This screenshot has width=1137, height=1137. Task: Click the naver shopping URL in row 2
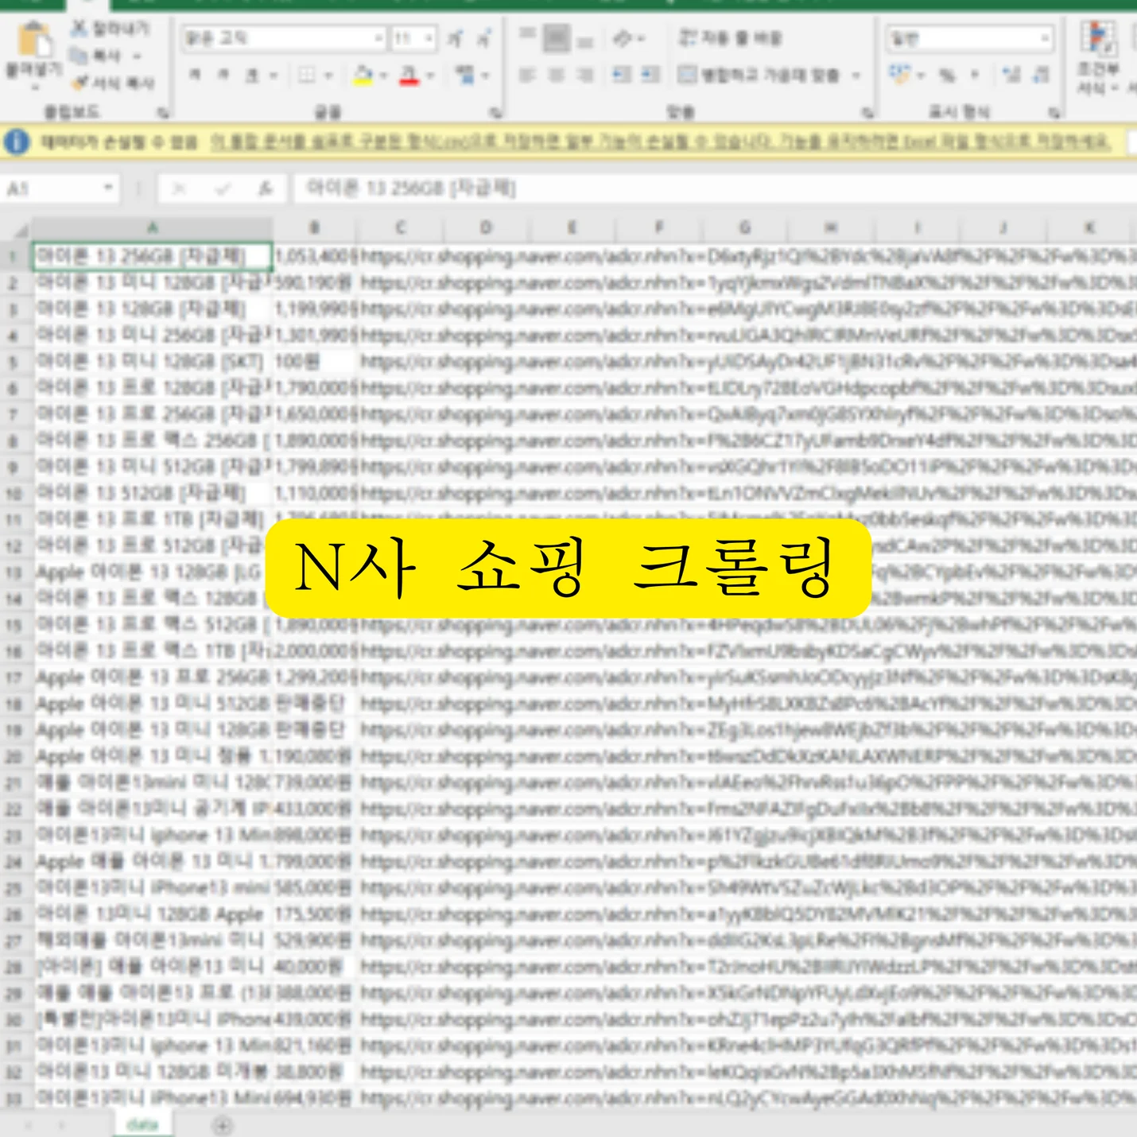(x=747, y=282)
